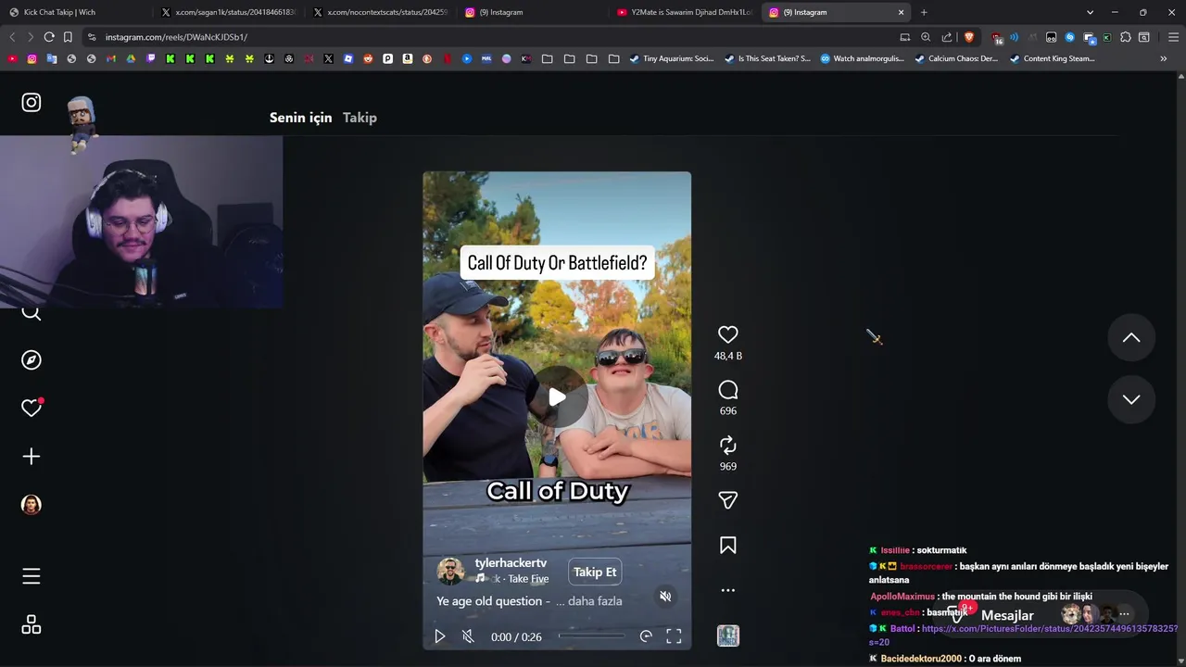Open the browser main menu
The width and height of the screenshot is (1186, 667).
(1173, 37)
